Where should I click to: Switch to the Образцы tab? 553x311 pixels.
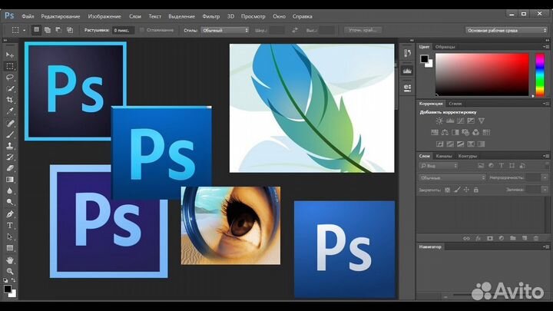(x=445, y=47)
